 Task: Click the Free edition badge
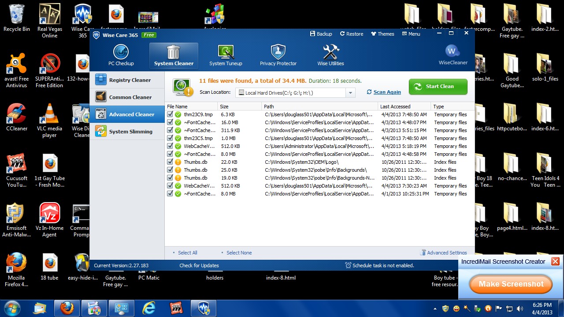pyautogui.click(x=149, y=35)
